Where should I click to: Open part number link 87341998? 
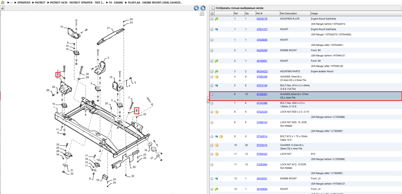point(262,103)
